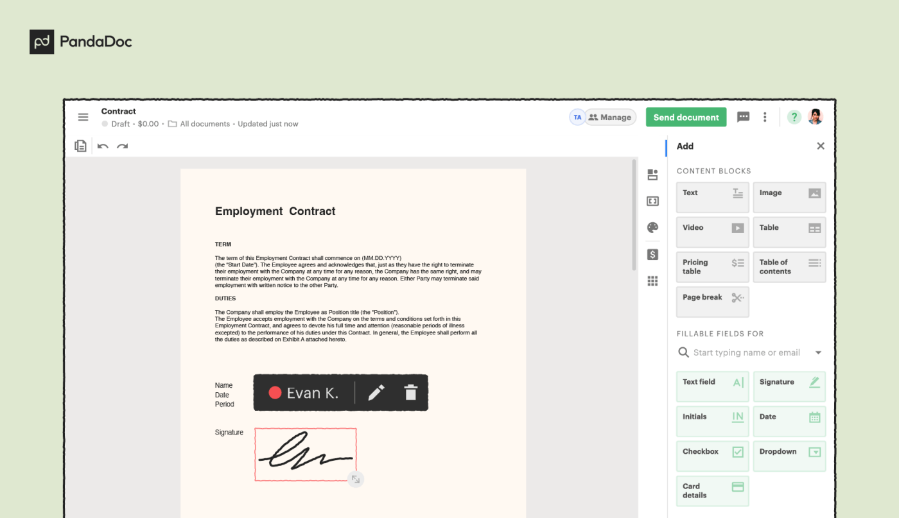The image size is (899, 518).
Task: Expand the recipient dropdown under Fillable Fields
Action: point(818,352)
